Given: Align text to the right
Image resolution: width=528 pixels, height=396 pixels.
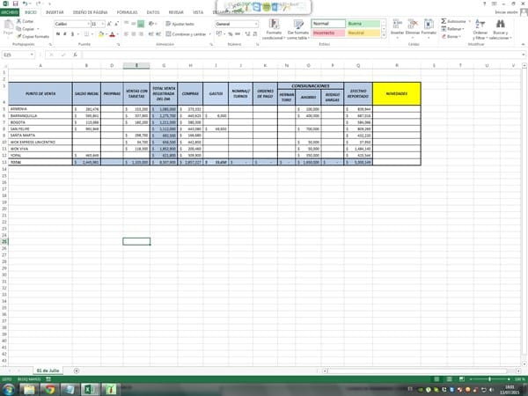Looking at the screenshot, I should point(141,34).
